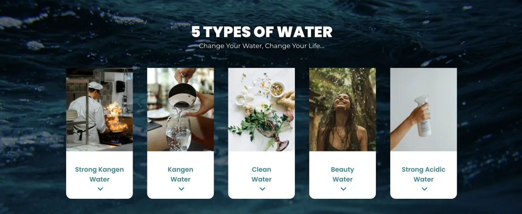Open the chef cooking with flames image
This screenshot has width=522, height=214.
click(99, 110)
